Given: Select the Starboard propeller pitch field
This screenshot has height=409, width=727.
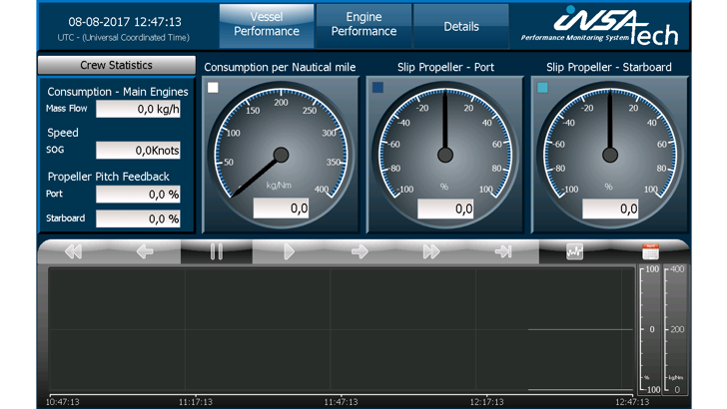Looking at the screenshot, I should [138, 218].
